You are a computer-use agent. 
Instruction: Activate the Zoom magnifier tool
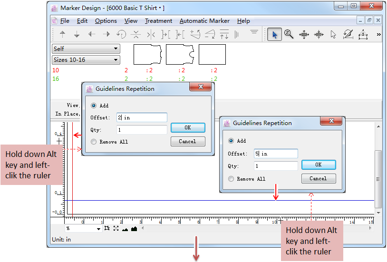click(x=289, y=34)
